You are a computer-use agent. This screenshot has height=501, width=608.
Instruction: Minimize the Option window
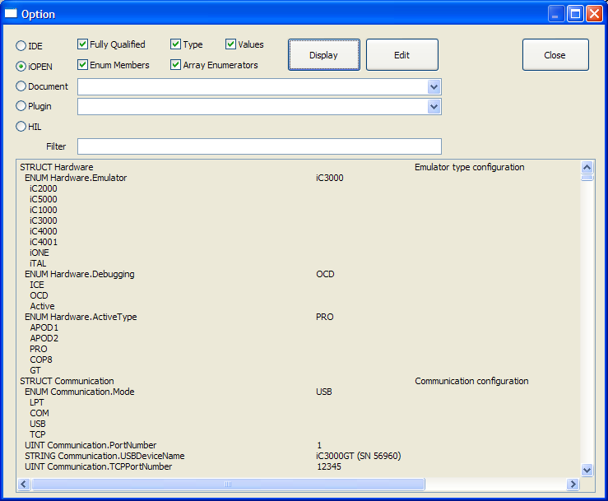[x=555, y=14]
